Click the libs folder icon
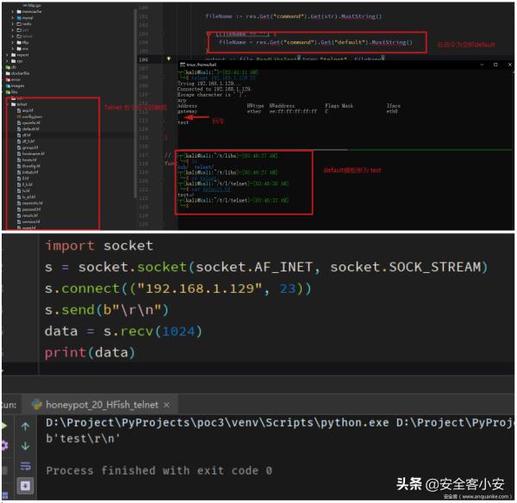Screen dimensions: 517x503 pyautogui.click(x=7, y=92)
